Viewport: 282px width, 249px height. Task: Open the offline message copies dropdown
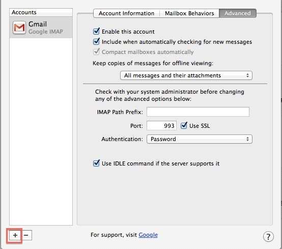click(186, 75)
